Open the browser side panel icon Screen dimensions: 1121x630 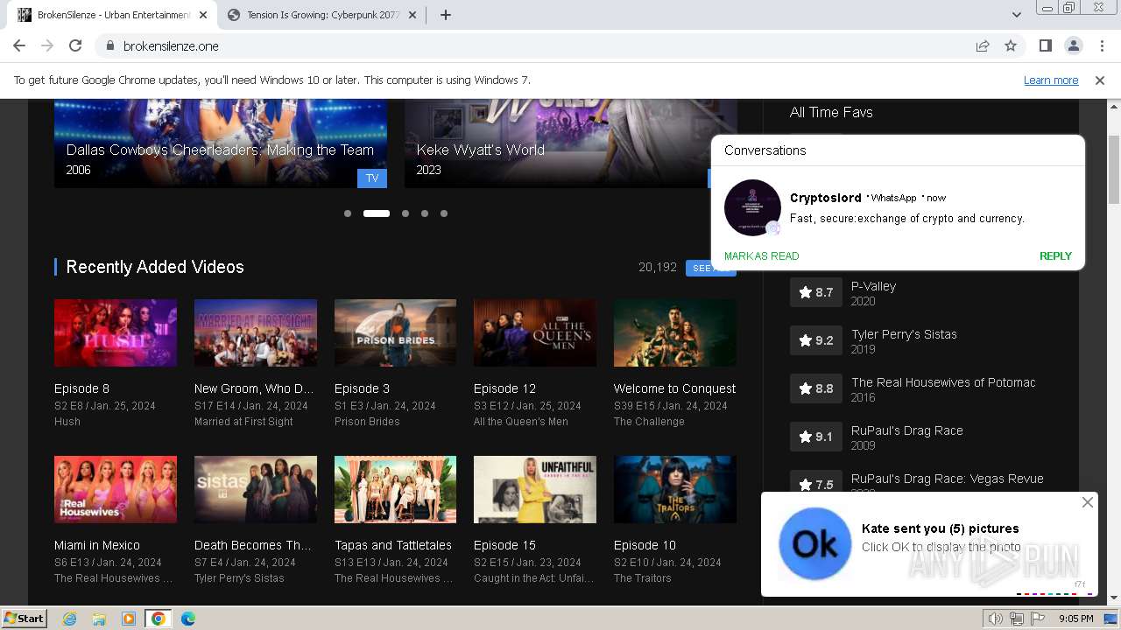click(1046, 46)
